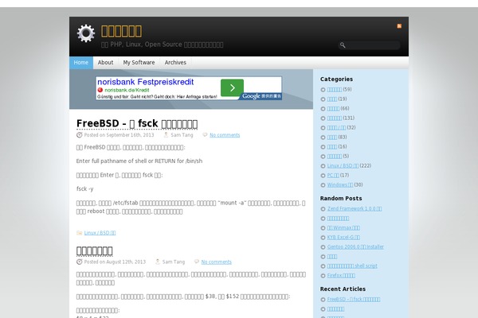Click clock icon beside September 16th, 2013
The width and height of the screenshot is (478, 318).
click(79, 135)
